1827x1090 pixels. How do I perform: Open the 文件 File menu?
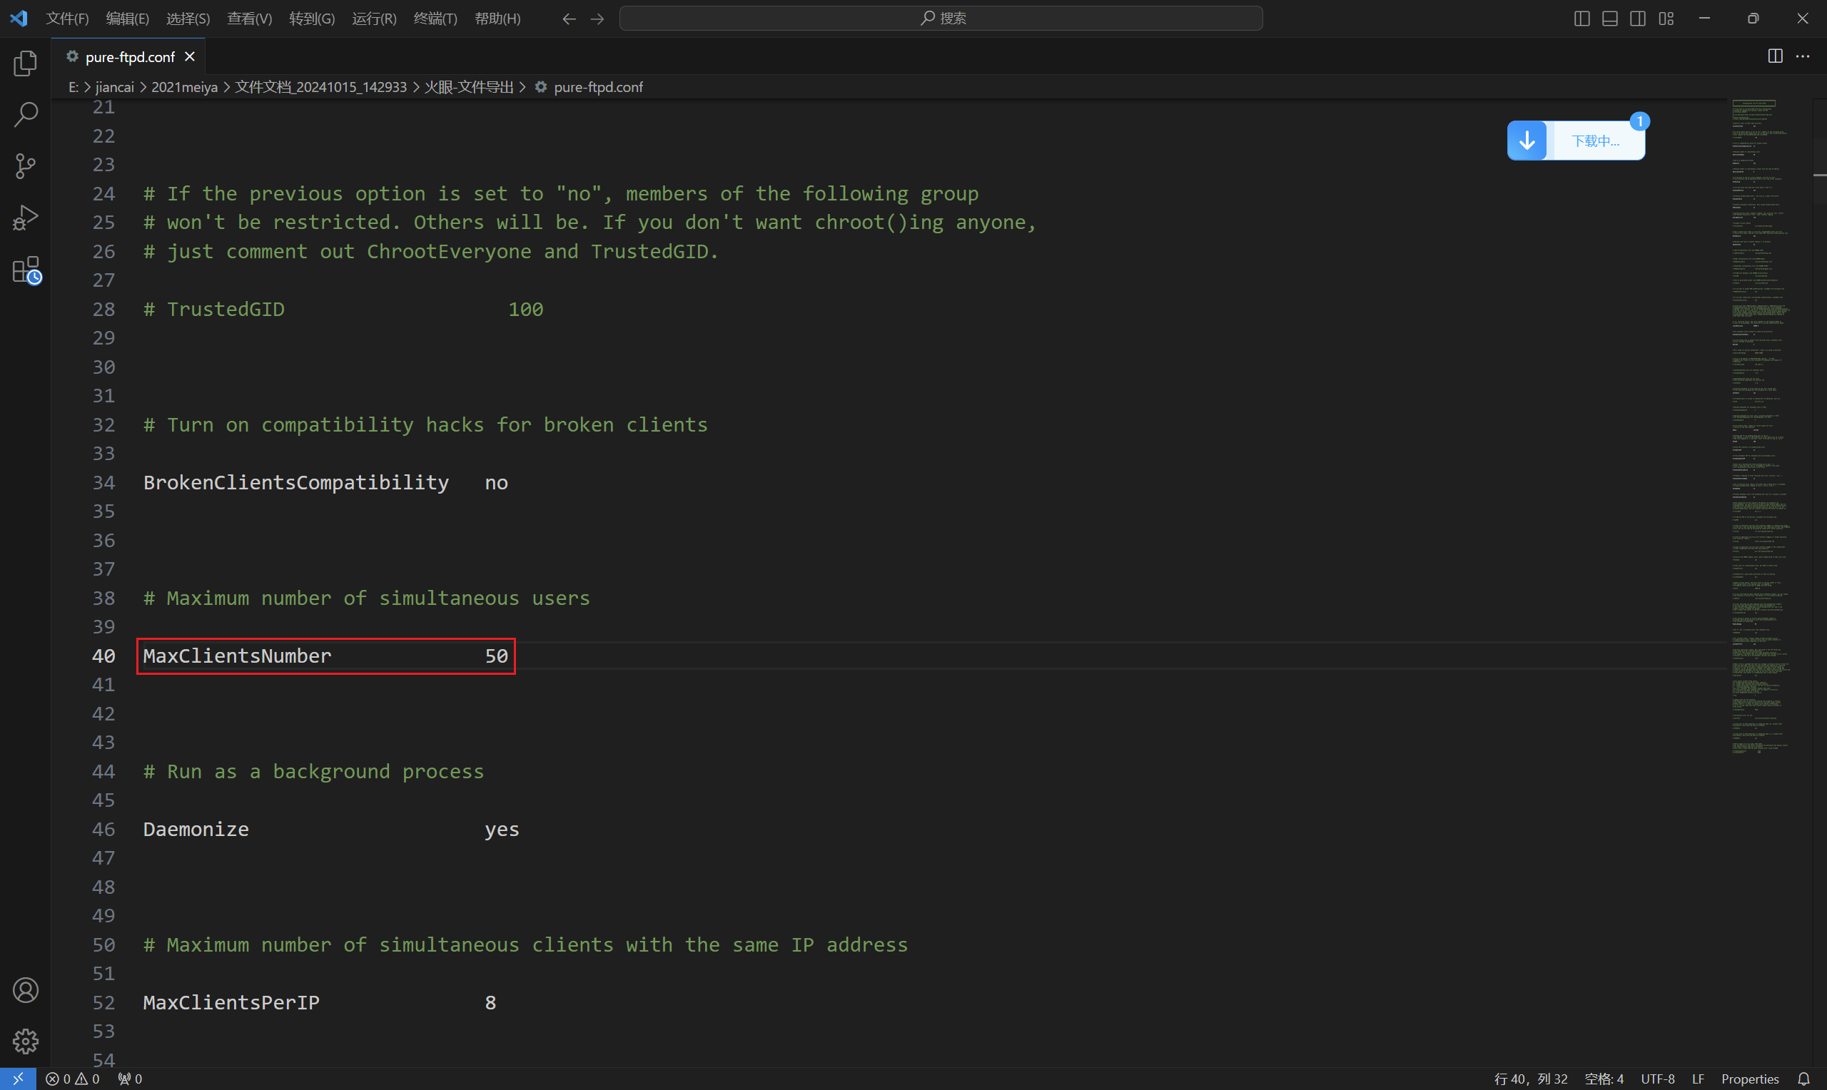click(x=68, y=18)
